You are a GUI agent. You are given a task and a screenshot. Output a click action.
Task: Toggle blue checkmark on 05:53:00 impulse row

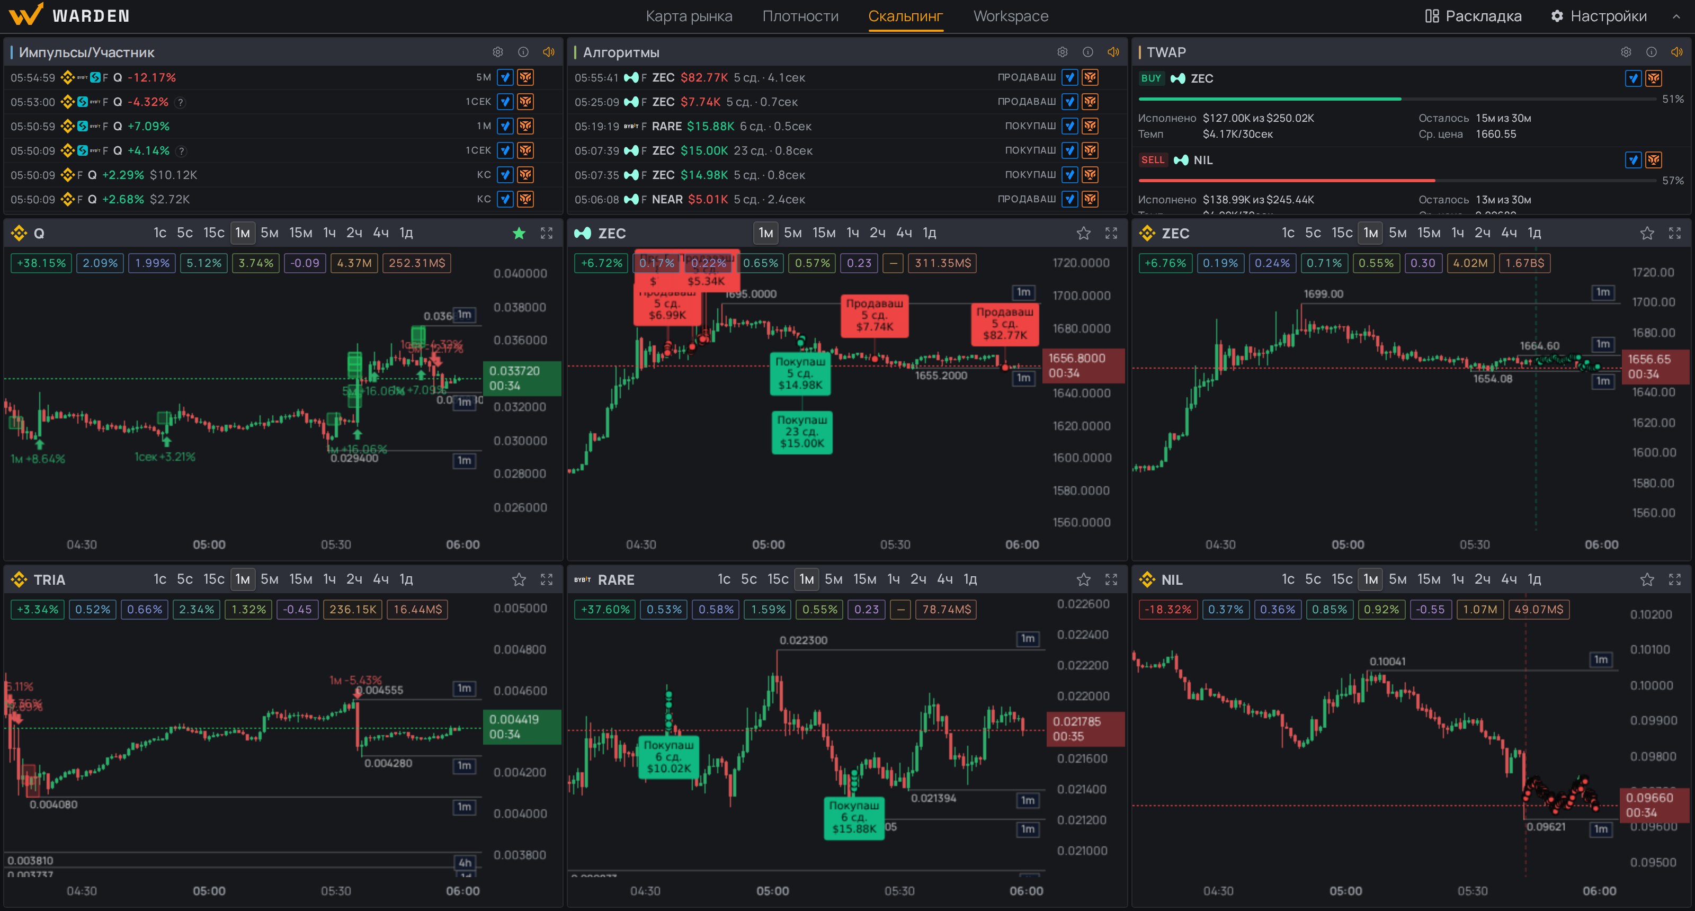(505, 102)
